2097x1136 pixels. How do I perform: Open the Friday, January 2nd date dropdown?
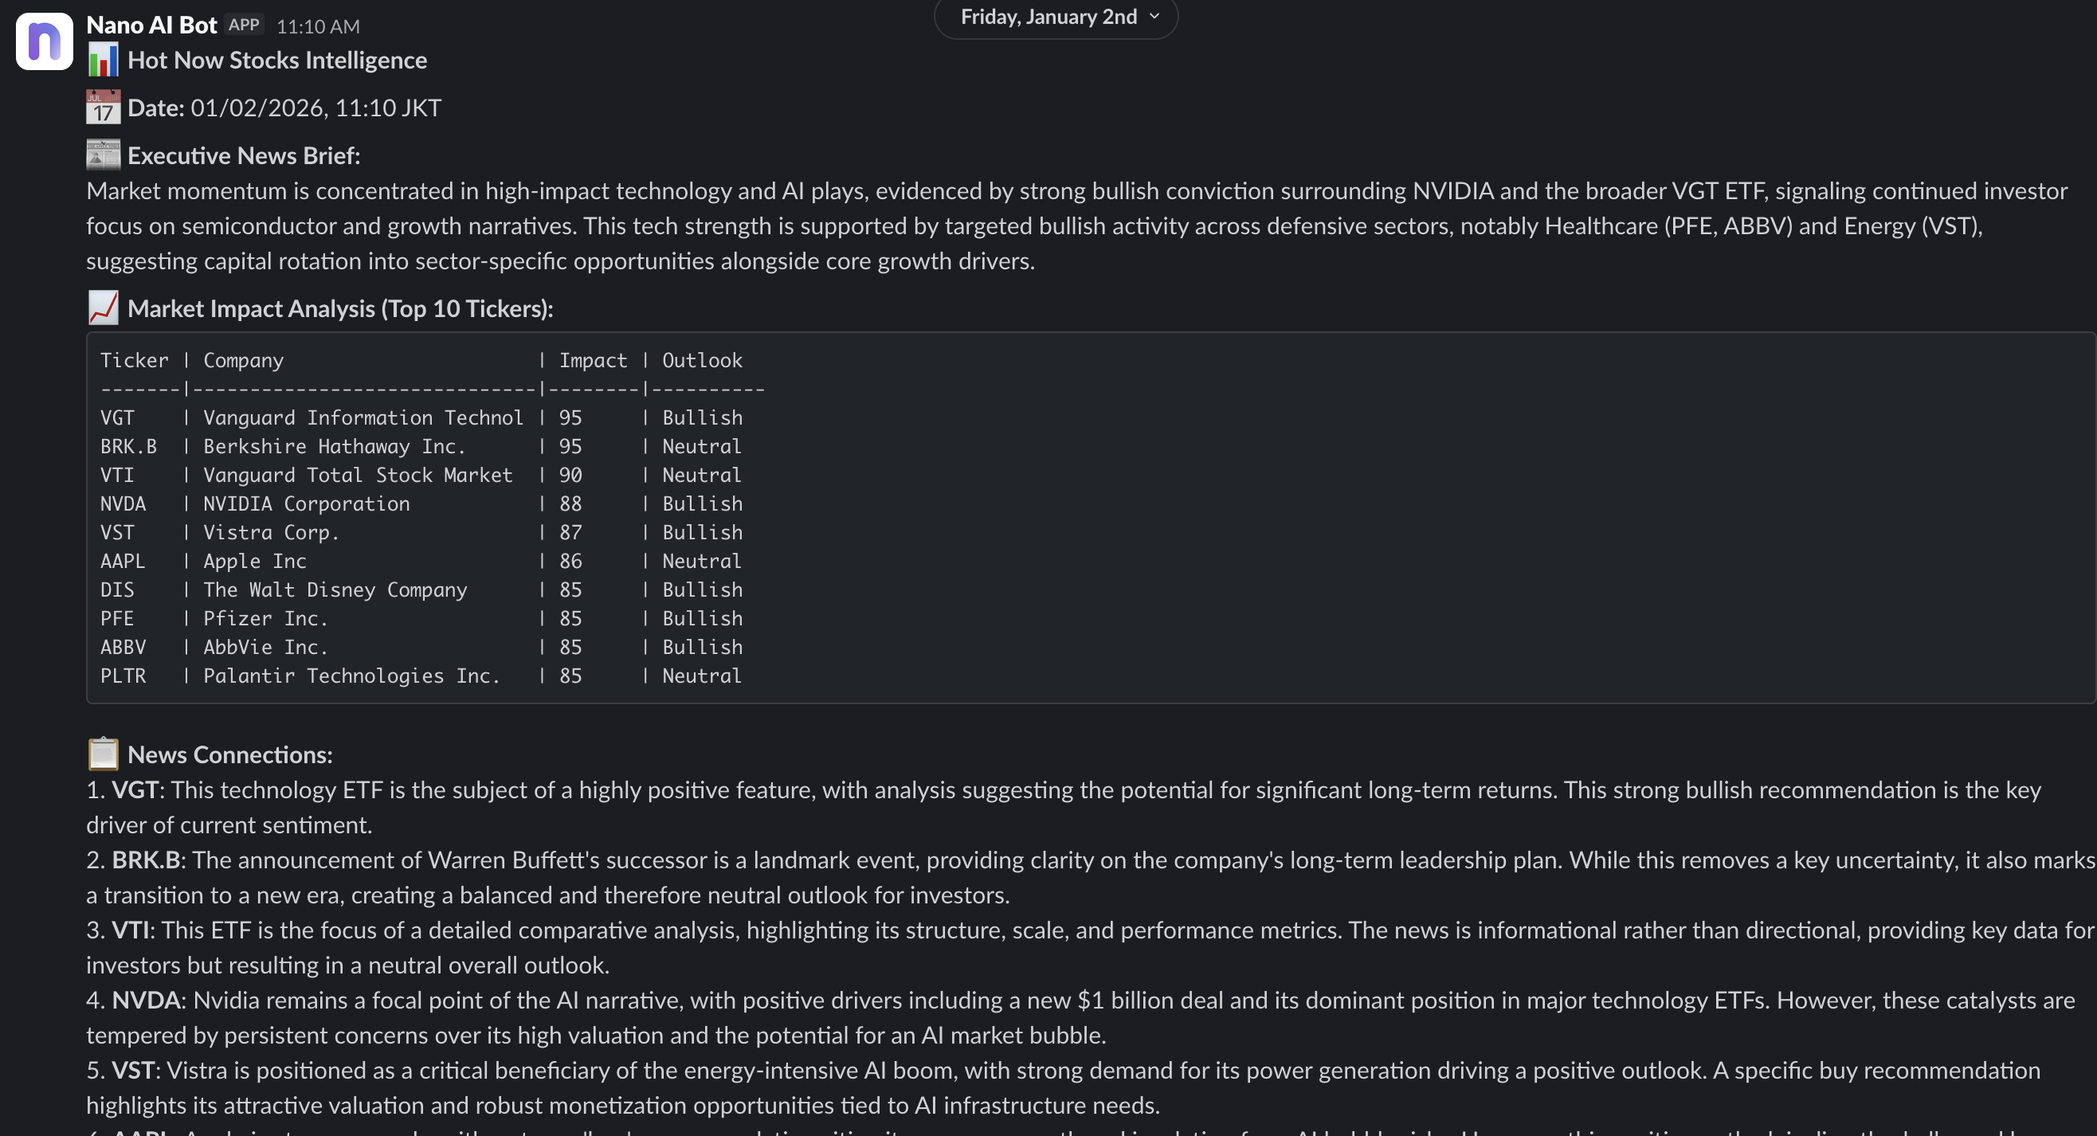pyautogui.click(x=1048, y=17)
